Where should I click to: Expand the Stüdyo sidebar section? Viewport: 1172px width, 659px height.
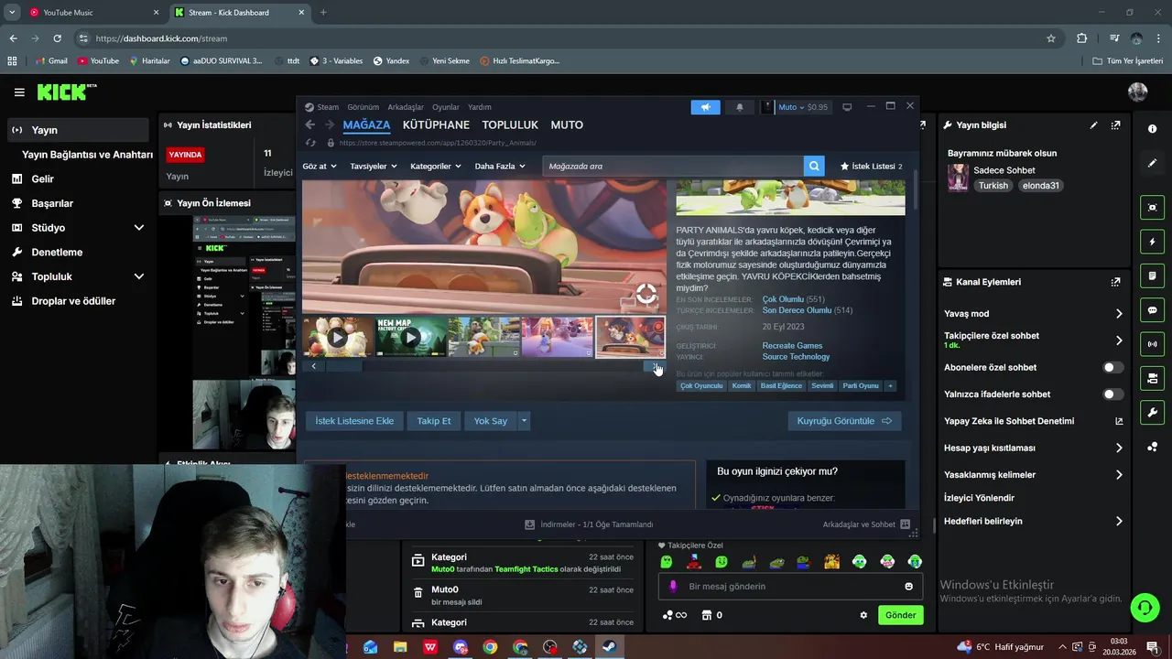139,228
